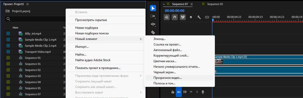The width and height of the screenshot is (303, 98).
Task: Toggle Snap magnet in timeline
Action: click(175, 17)
